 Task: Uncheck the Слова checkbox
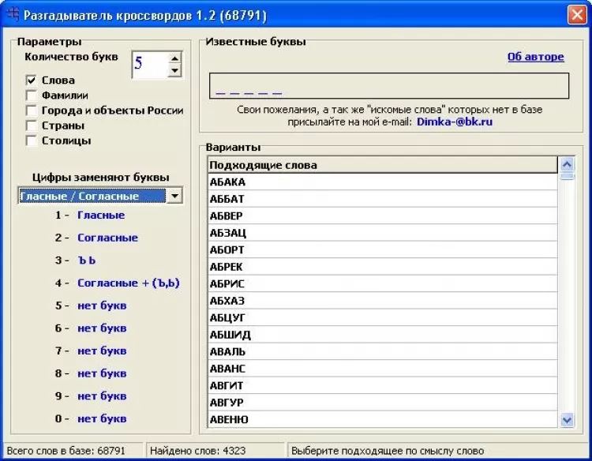click(32, 81)
